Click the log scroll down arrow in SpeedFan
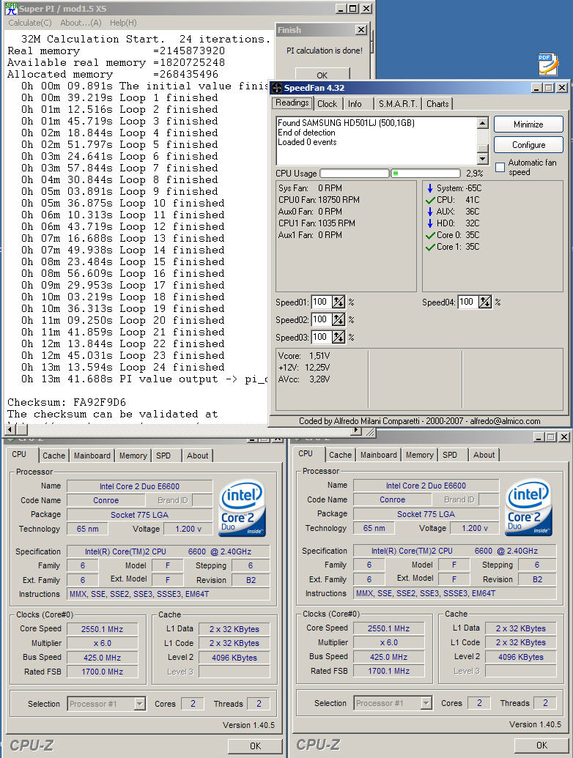573x758 pixels. click(x=482, y=159)
